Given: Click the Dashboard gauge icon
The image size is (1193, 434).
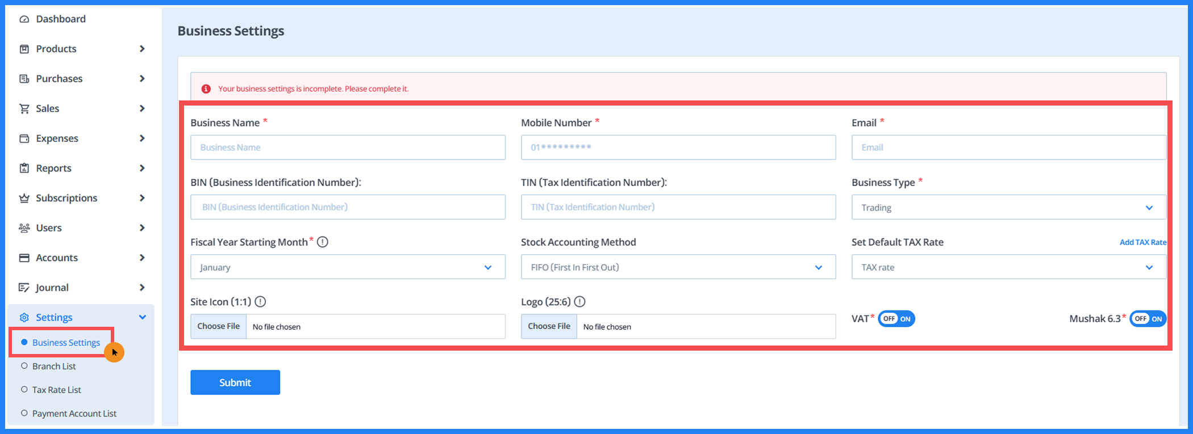Looking at the screenshot, I should click(x=24, y=19).
